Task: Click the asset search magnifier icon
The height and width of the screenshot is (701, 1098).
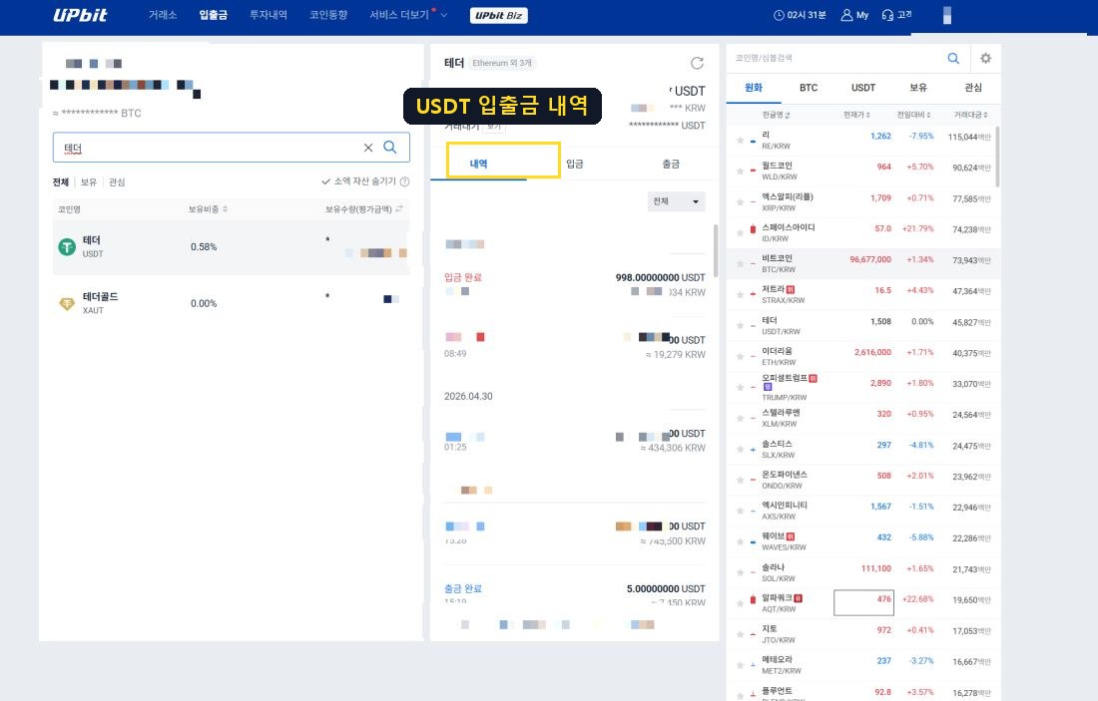Action: [390, 147]
